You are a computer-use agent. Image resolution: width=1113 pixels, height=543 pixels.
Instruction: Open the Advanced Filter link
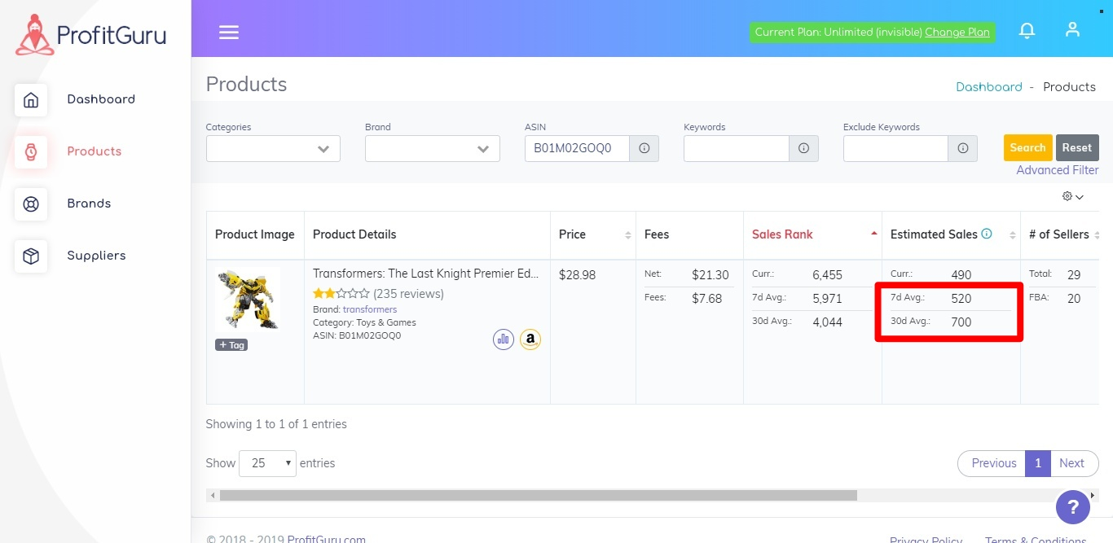(x=1058, y=170)
